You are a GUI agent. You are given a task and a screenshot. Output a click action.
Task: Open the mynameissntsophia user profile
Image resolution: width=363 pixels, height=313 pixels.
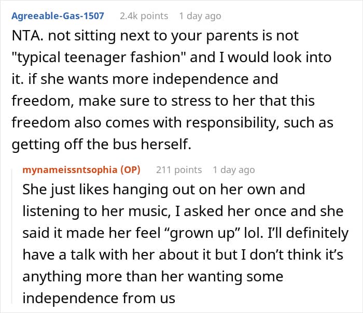coord(70,169)
